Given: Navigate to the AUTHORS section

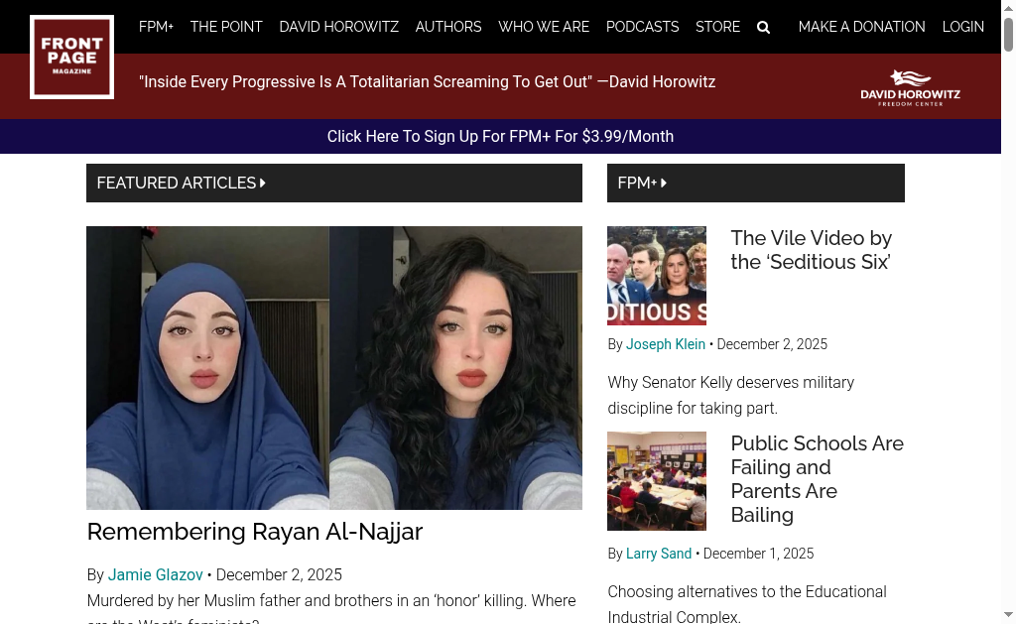Looking at the screenshot, I should (x=447, y=27).
